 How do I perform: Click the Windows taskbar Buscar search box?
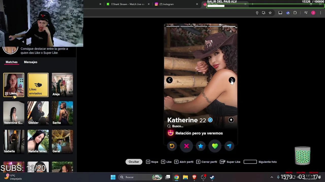click(x=140, y=177)
